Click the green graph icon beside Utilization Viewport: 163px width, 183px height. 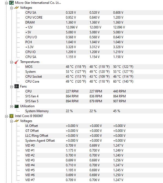(x=17, y=106)
